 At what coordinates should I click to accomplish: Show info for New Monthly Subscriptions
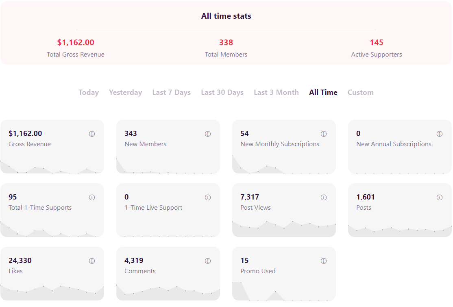coord(324,134)
